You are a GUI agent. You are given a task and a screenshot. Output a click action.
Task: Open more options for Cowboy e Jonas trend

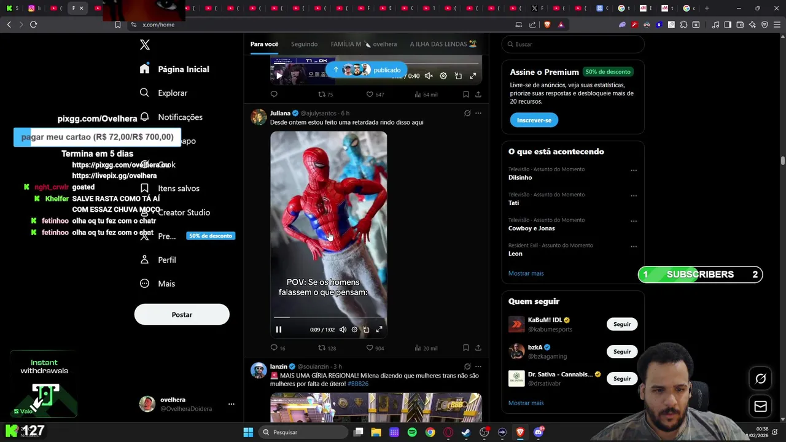[634, 221]
